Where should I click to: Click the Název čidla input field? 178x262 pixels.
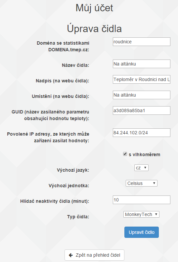click(x=142, y=64)
